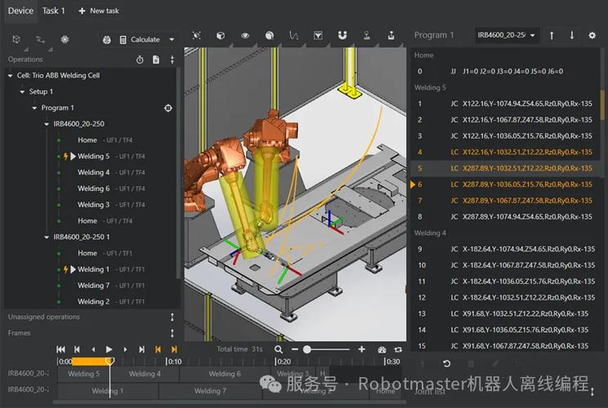Select the Welding 2 operation in tree

[93, 302]
